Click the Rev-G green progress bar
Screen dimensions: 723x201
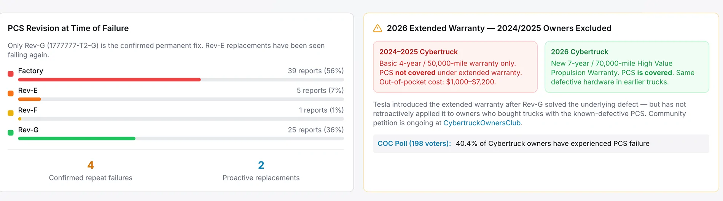coord(77,139)
